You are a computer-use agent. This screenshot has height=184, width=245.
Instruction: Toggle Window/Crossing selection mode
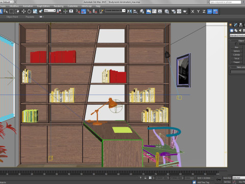click(17, 11)
